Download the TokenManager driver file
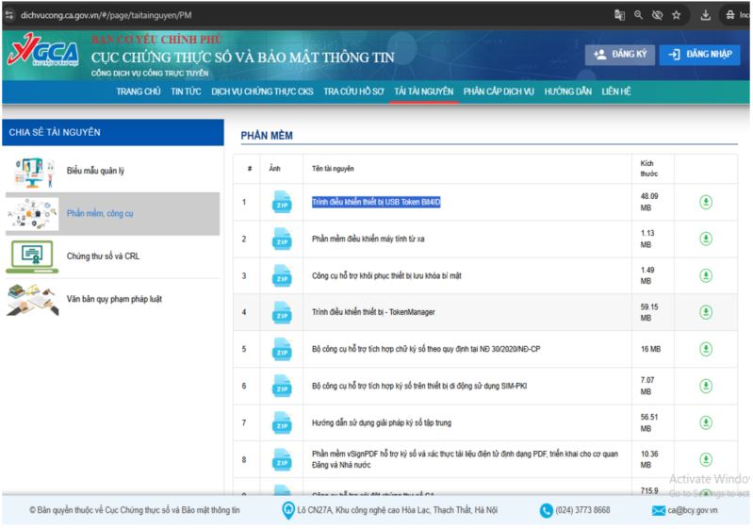The height and width of the screenshot is (529, 753). (x=706, y=312)
